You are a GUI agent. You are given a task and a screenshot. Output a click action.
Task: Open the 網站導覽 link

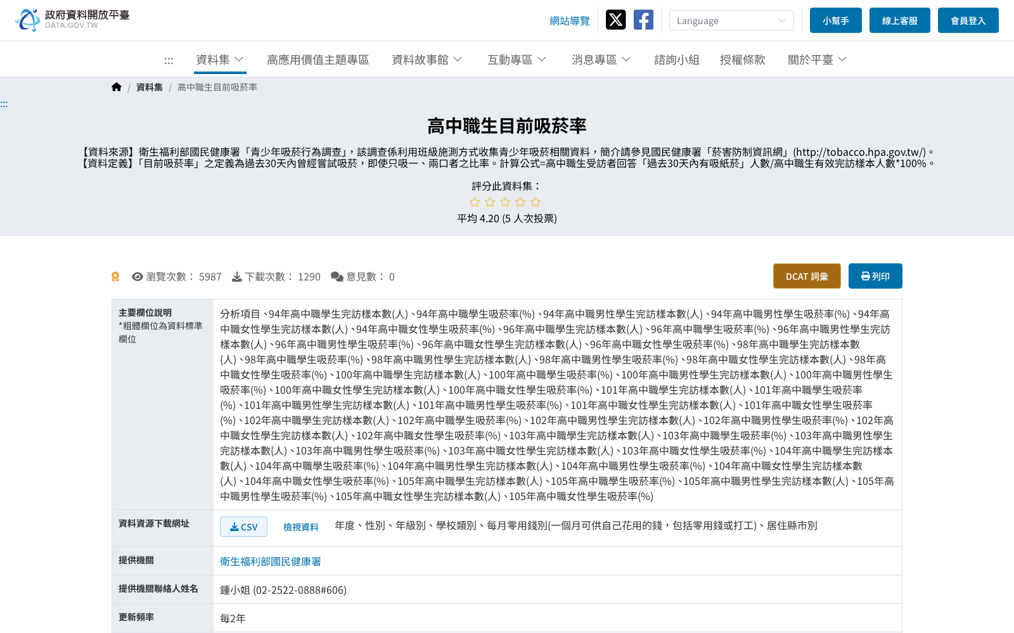(x=570, y=21)
